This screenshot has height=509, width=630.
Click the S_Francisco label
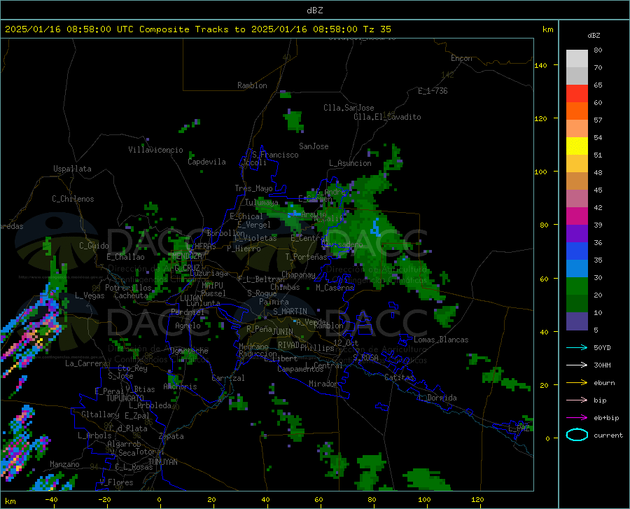275,155
